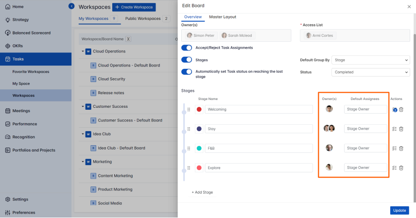Open checklist icon for F&B stage
This screenshot has height=218, width=416.
click(395, 149)
